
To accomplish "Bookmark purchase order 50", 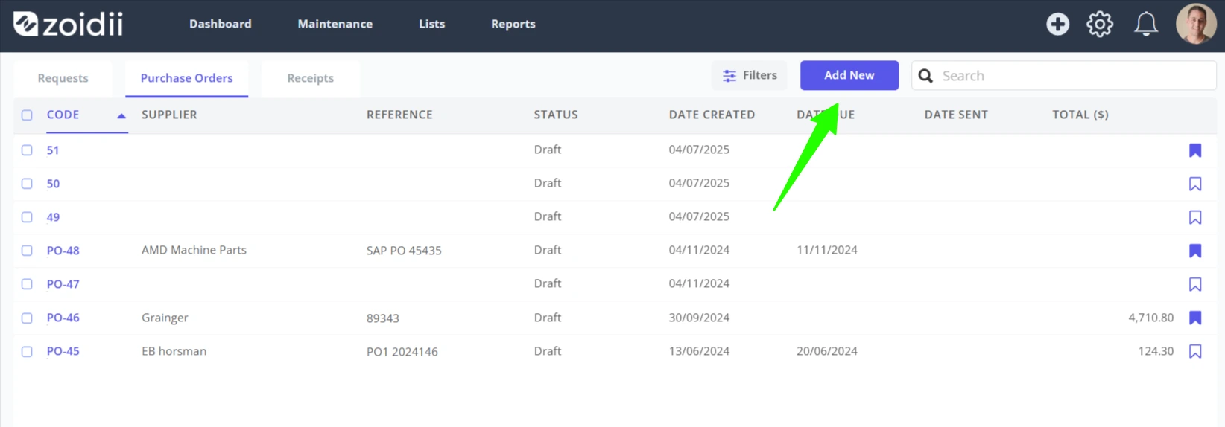I will [1195, 184].
